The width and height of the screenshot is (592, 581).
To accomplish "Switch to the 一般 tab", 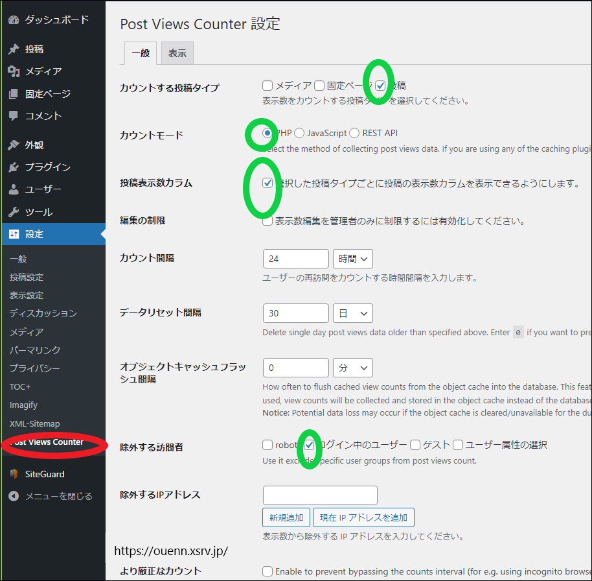I will [x=141, y=53].
